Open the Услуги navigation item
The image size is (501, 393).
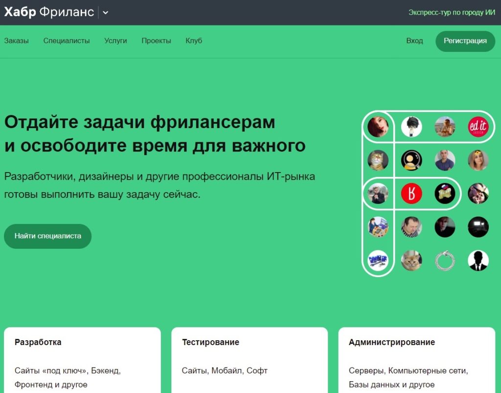pos(115,41)
